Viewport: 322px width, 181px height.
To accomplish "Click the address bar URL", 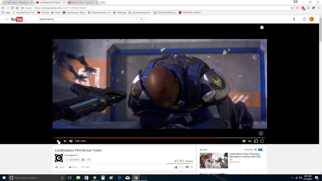I will 60,8.
